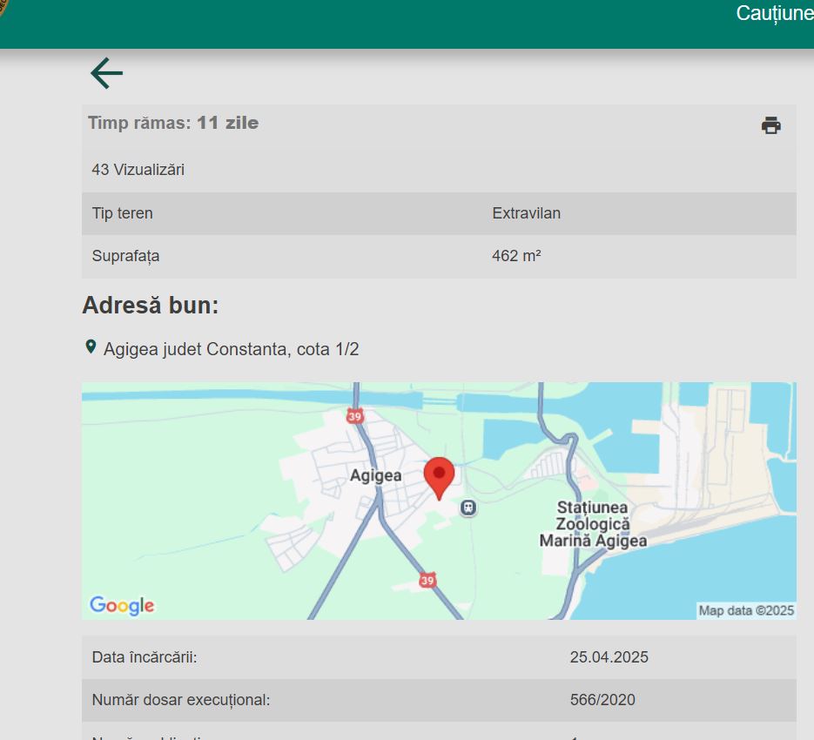The height and width of the screenshot is (740, 814).
Task: Click the location pin beside the address
Action: tap(91, 346)
